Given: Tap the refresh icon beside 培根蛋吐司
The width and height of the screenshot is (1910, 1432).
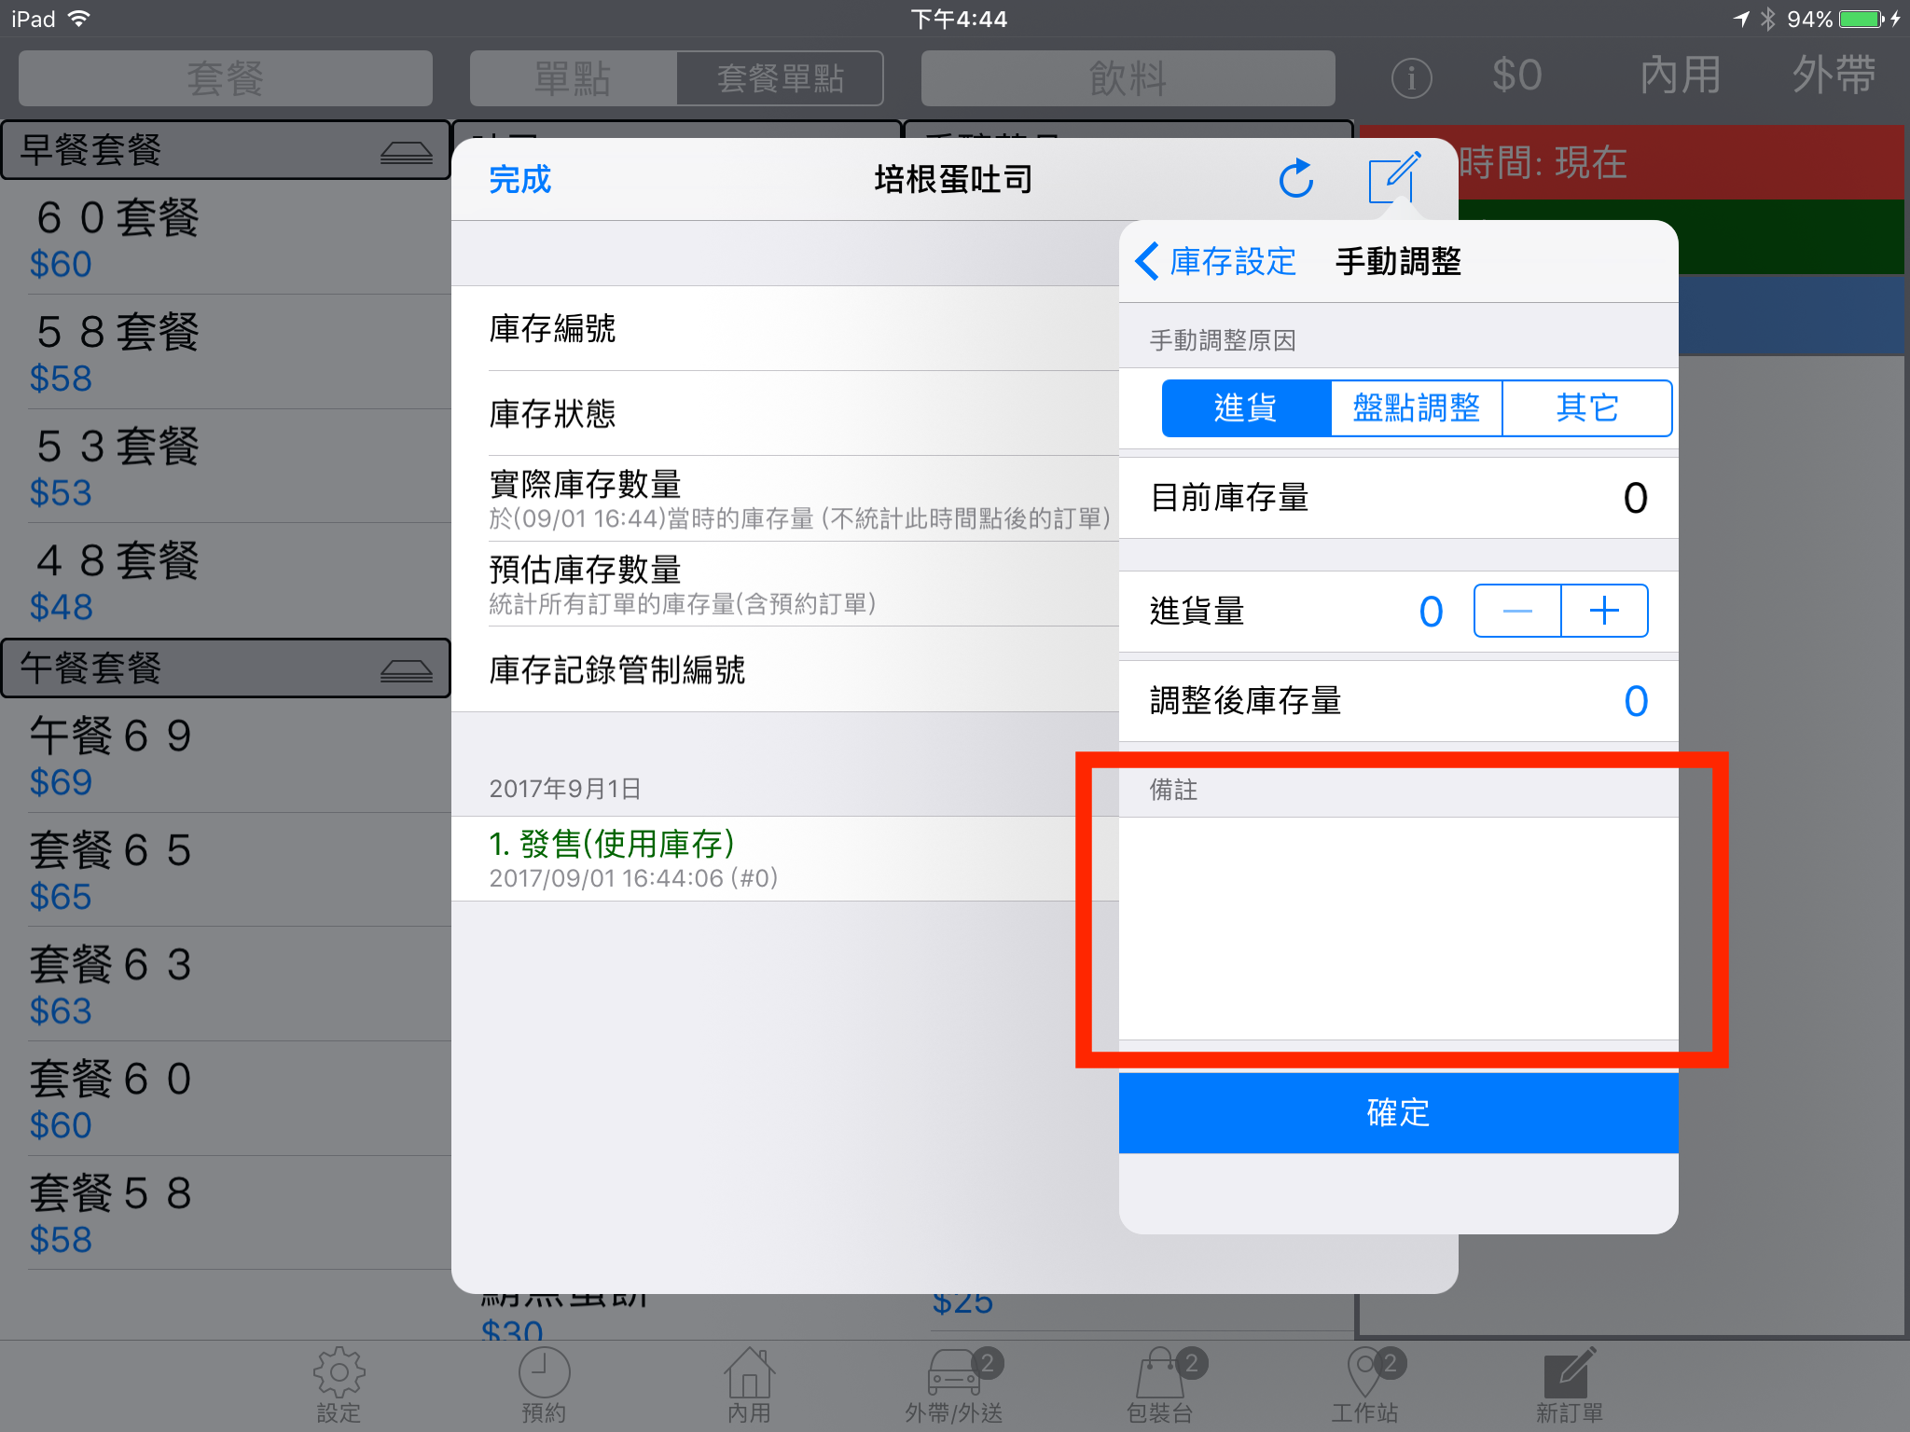Looking at the screenshot, I should pos(1296,178).
